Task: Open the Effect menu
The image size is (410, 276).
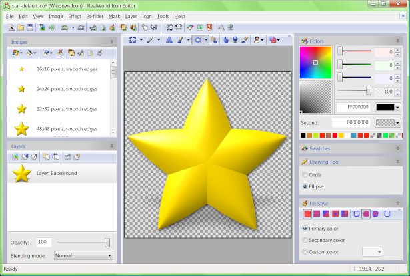Action: (74, 15)
